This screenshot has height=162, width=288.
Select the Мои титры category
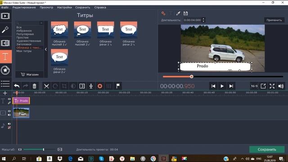24,51
